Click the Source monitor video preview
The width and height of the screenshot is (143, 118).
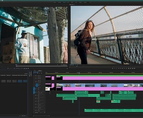point(34,35)
